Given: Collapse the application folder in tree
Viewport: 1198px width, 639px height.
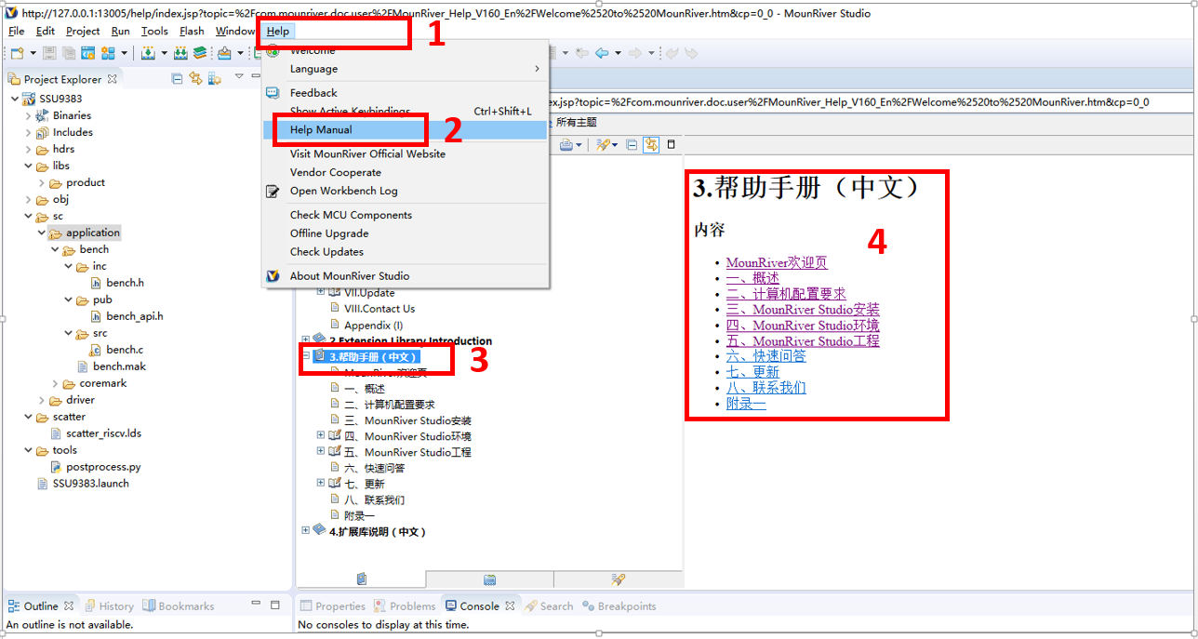Looking at the screenshot, I should click(42, 233).
